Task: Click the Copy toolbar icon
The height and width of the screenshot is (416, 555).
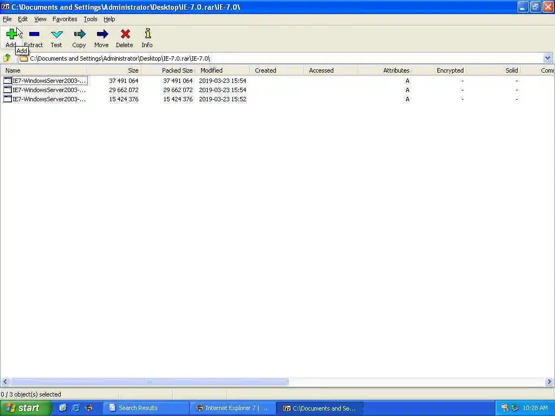Action: [79, 34]
